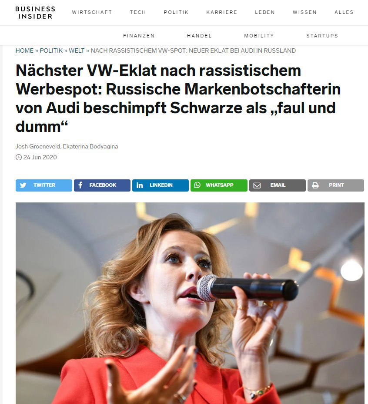The image size is (368, 404).
Task: Open the article photo of woman with microphone
Action: (x=190, y=303)
